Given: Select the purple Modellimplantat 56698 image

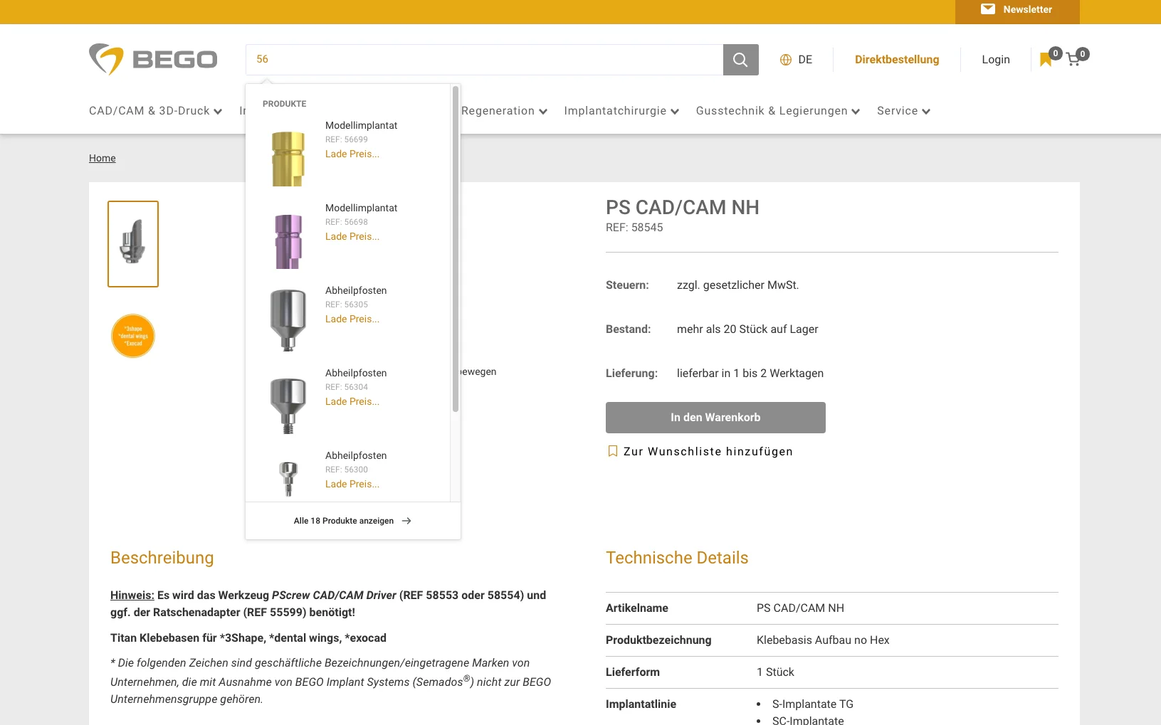Looking at the screenshot, I should [x=288, y=241].
